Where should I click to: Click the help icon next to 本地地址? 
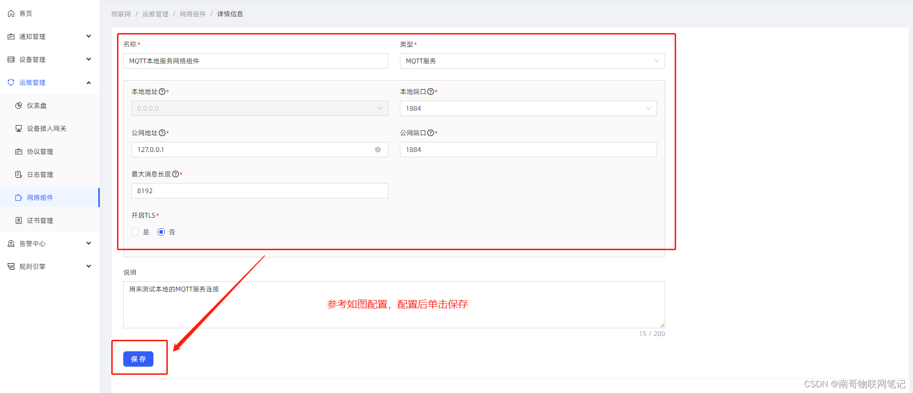point(162,92)
